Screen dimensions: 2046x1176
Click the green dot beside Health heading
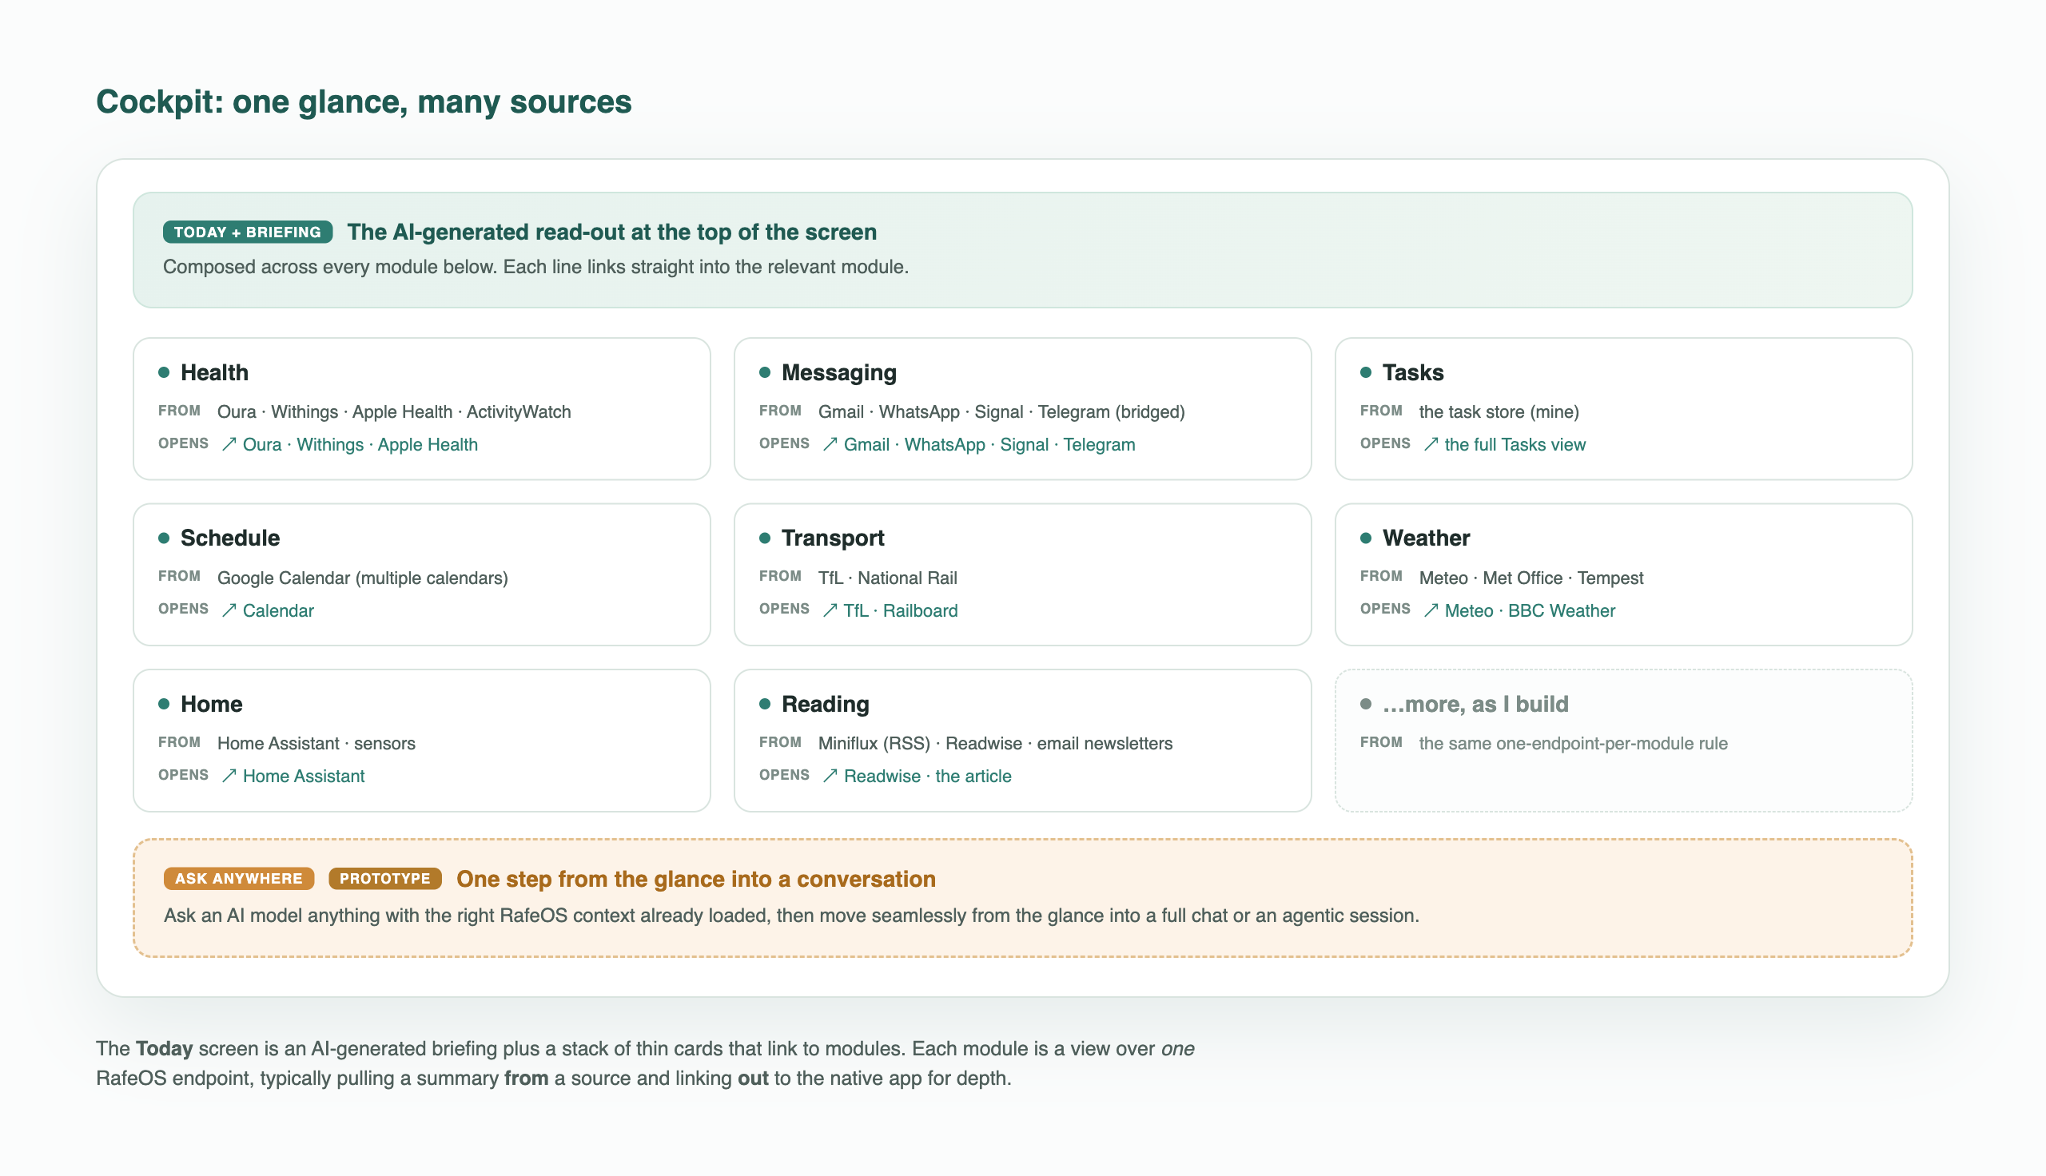(164, 372)
